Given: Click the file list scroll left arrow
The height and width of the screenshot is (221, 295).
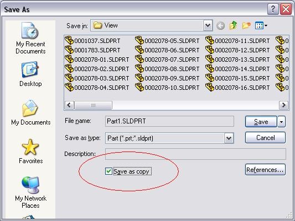Looking at the screenshot, I should pos(69,105).
